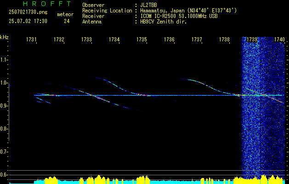The image size is (289, 184).
Task: Click the 0.9 kHz axis label
Action: [x=4, y=106]
